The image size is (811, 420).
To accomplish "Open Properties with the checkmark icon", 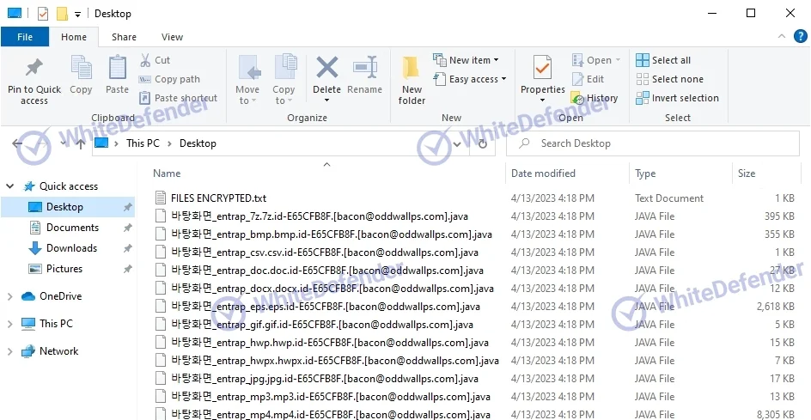I will click(542, 69).
